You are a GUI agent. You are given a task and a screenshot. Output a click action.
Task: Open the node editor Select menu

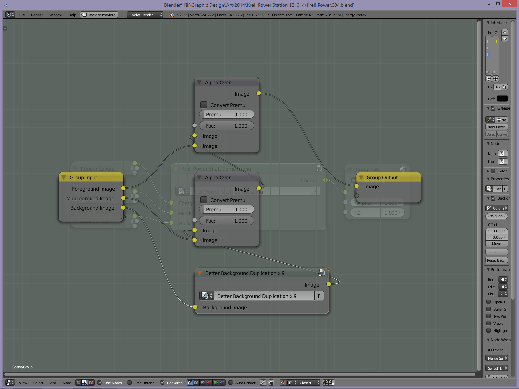click(38, 383)
